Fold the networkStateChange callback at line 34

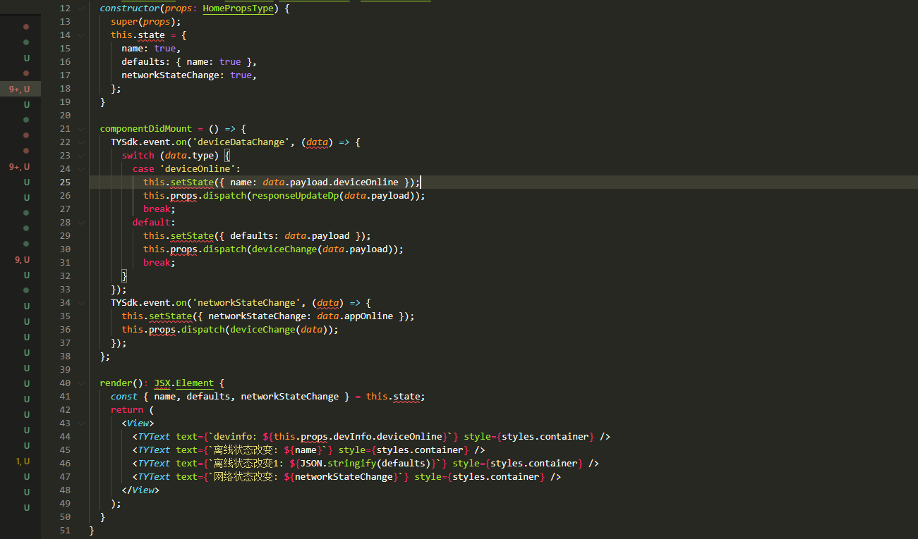[x=83, y=303]
